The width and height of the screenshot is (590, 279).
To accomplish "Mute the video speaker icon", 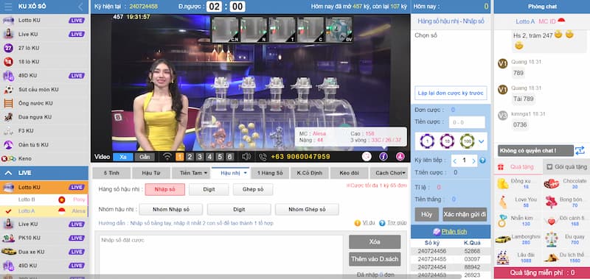I will 246,157.
